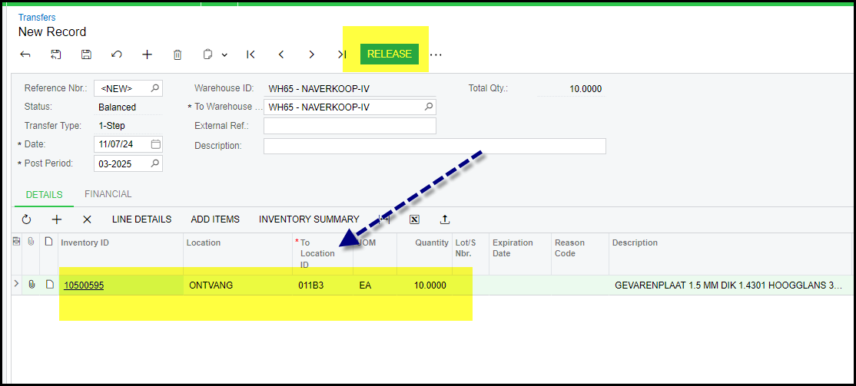Go to the first record icon

pyautogui.click(x=250, y=54)
